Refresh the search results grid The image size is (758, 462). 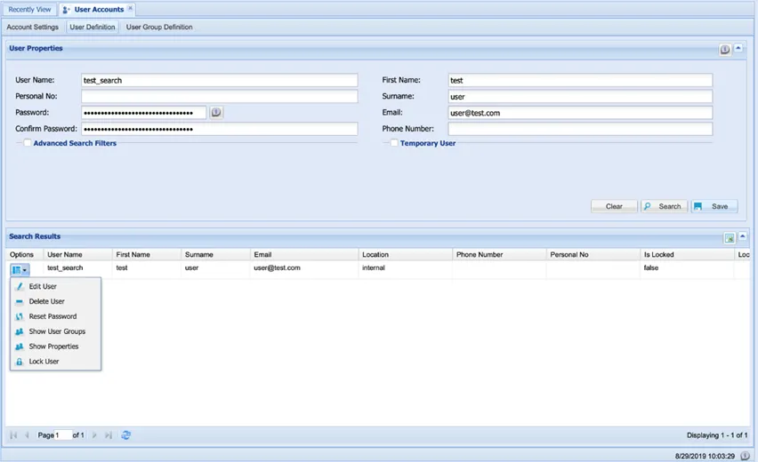(125, 435)
